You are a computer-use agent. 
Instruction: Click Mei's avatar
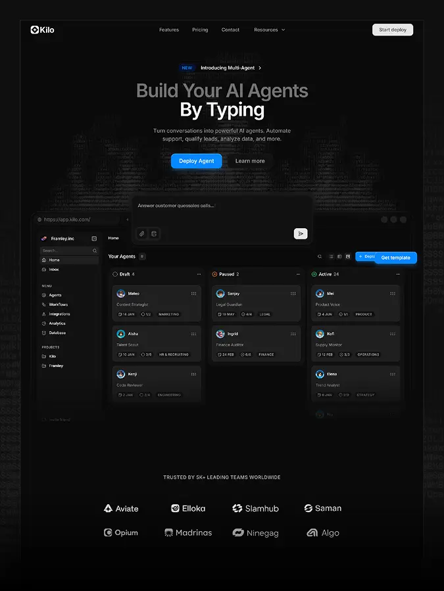(320, 294)
